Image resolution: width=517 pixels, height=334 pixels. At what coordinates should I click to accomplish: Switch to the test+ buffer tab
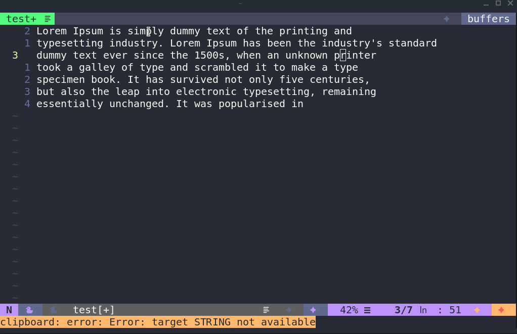20,18
